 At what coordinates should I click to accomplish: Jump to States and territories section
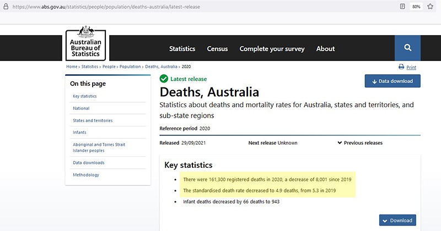[93, 120]
